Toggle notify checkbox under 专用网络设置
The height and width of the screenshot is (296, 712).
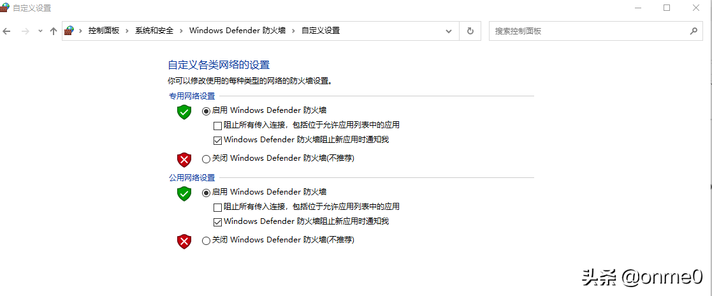217,140
